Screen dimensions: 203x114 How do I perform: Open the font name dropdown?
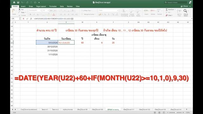click(41, 10)
